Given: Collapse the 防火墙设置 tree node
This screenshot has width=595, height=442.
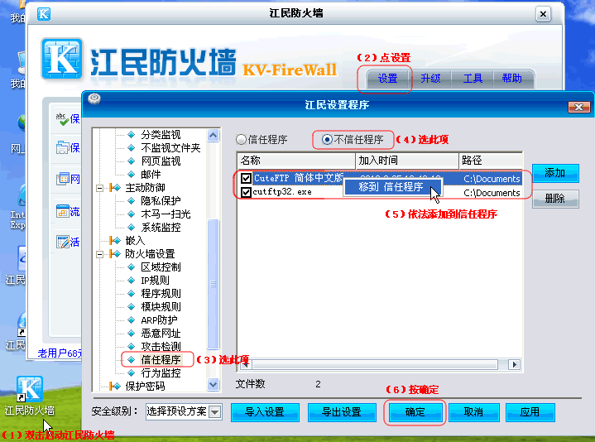Looking at the screenshot, I should tap(99, 254).
